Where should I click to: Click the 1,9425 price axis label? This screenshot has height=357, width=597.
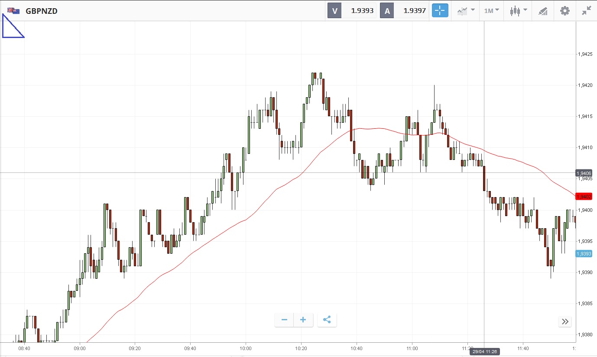click(586, 54)
